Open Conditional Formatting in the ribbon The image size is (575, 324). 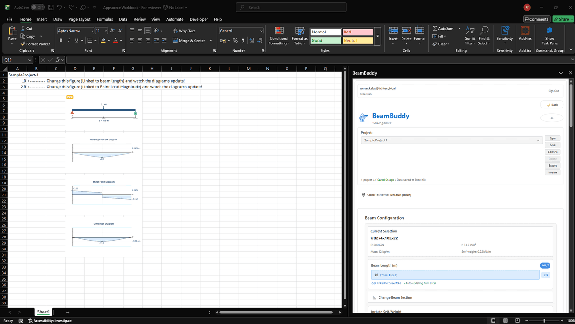pyautogui.click(x=278, y=36)
